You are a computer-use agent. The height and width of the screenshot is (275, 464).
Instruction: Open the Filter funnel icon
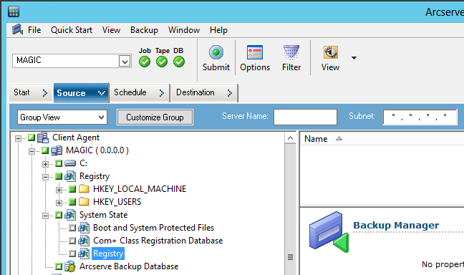tap(291, 53)
